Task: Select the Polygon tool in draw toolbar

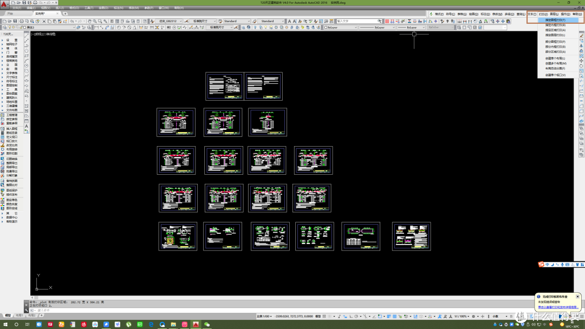Action: pos(27,51)
